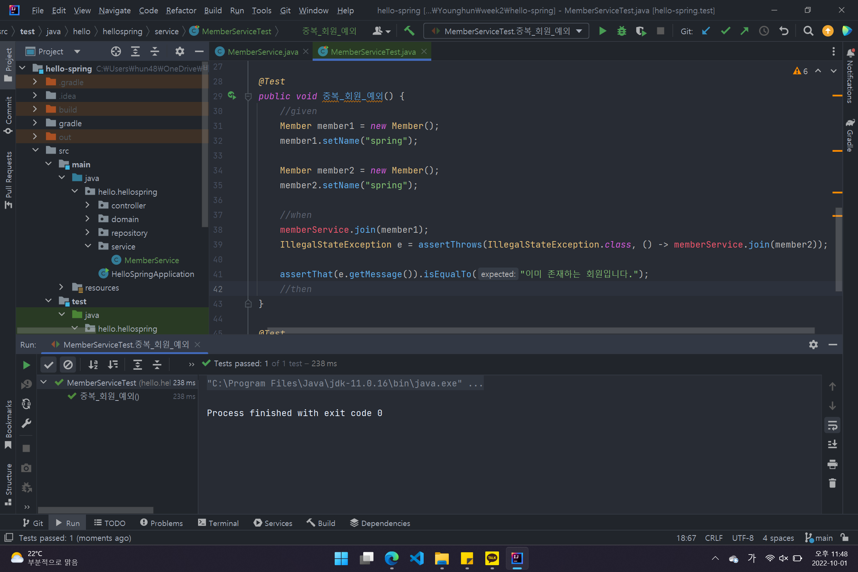Toggle Show Ignored tests button
Image resolution: width=858 pixels, height=572 pixels.
point(68,365)
